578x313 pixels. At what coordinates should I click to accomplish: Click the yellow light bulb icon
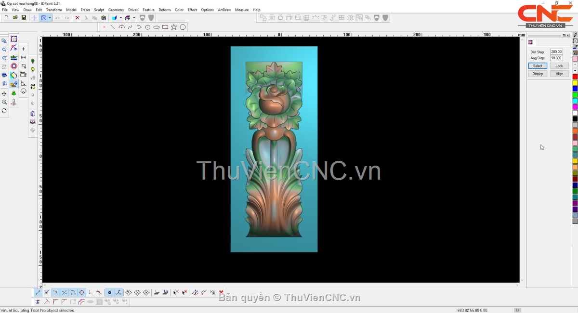pyautogui.click(x=33, y=70)
